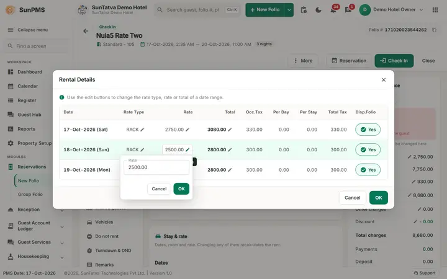Toggle dark mode moon icon
This screenshot has height=279, width=447.
point(318,10)
